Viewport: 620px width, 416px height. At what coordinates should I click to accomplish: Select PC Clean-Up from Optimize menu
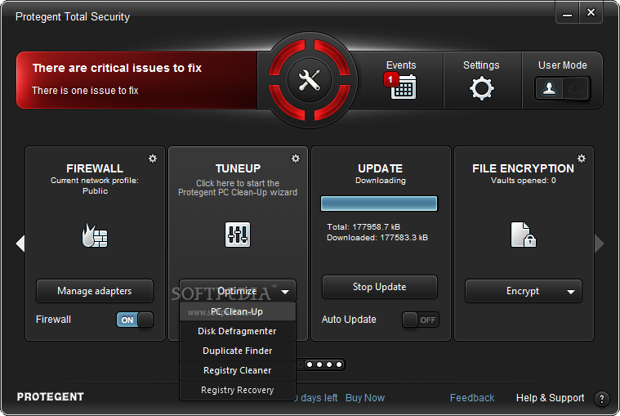pyautogui.click(x=237, y=311)
